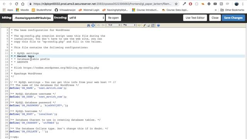247x139 pixels.
Task: Click the '@package WordPress' comment line
Action: tap(28, 74)
